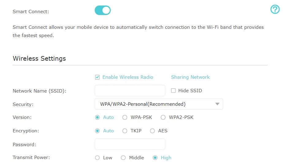Image resolution: width=283 pixels, height=167 pixels.
Task: Pick AES encryption radio button
Action: tap(152, 131)
